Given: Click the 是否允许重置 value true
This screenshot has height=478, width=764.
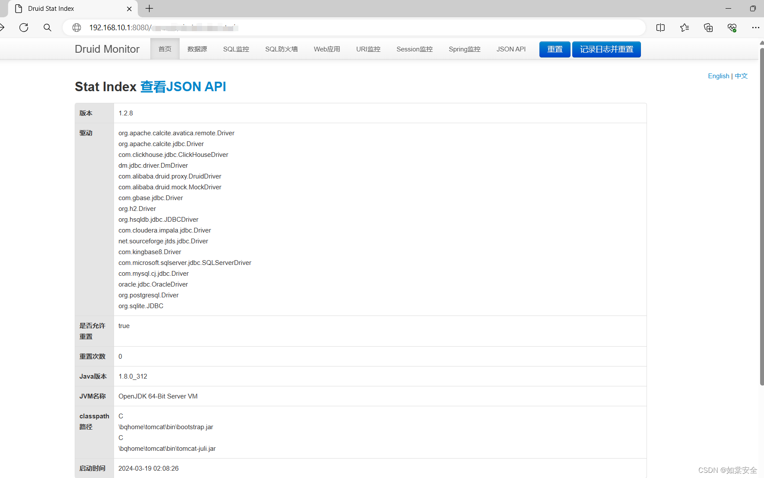Looking at the screenshot, I should 124,326.
